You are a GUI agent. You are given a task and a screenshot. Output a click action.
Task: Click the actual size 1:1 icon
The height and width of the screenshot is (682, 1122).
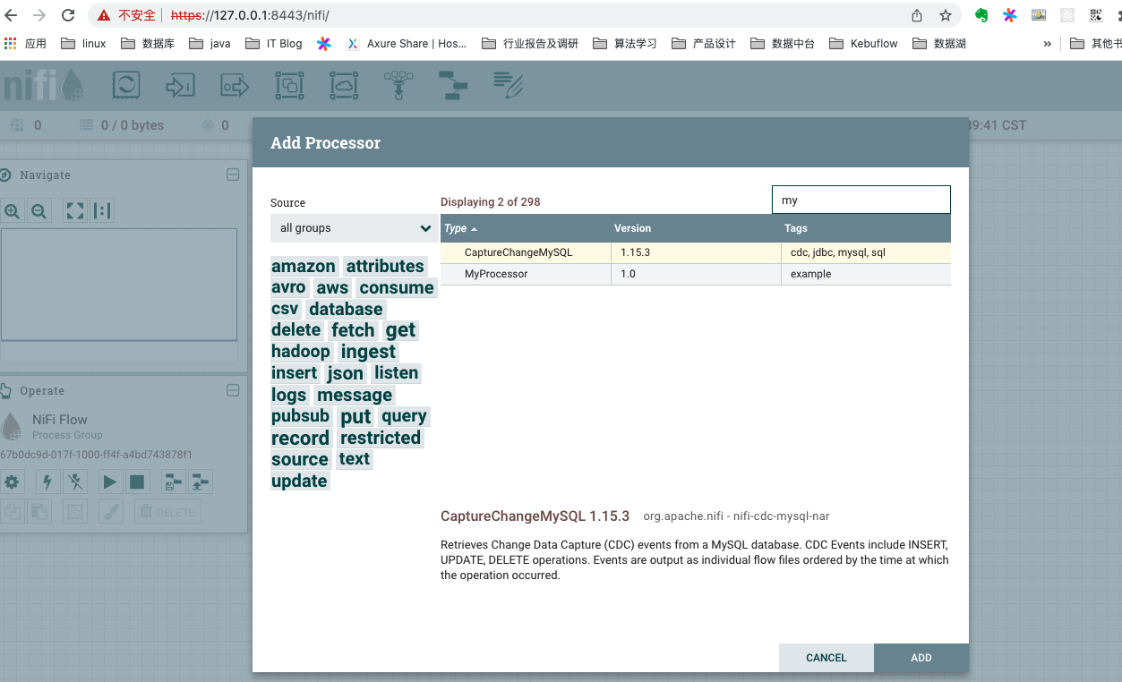(x=102, y=211)
